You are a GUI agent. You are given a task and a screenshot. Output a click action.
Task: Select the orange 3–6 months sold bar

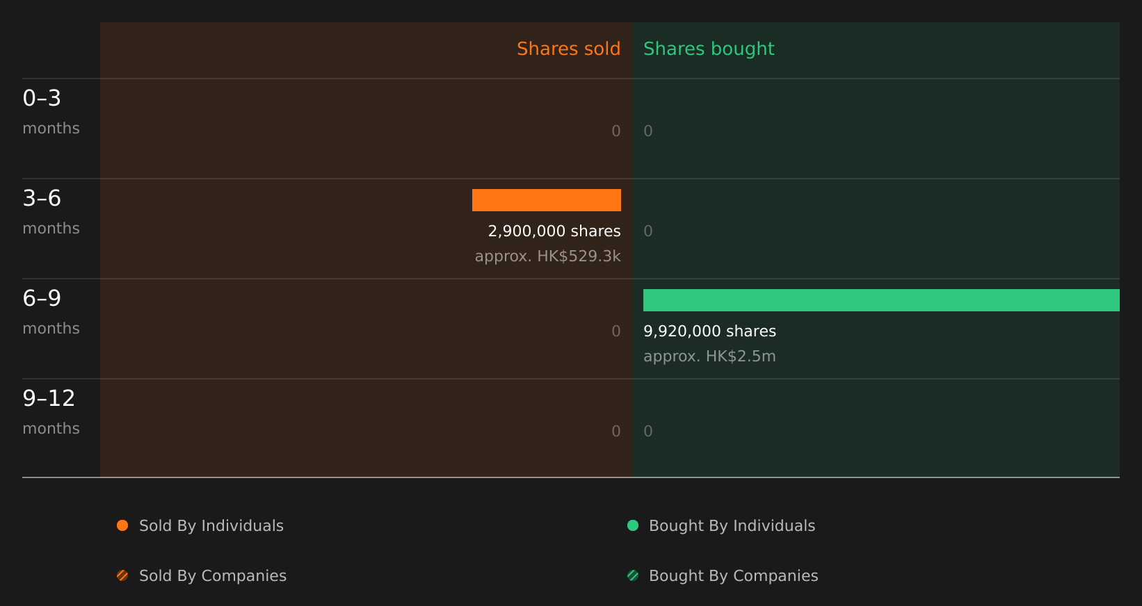click(547, 200)
